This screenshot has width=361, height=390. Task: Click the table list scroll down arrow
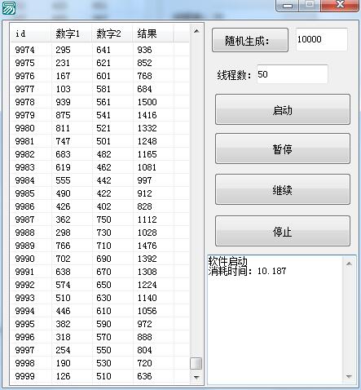tap(196, 377)
